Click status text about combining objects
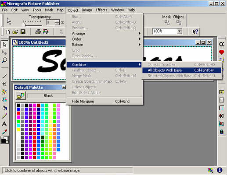This screenshot has height=175, width=227. (x=42, y=170)
